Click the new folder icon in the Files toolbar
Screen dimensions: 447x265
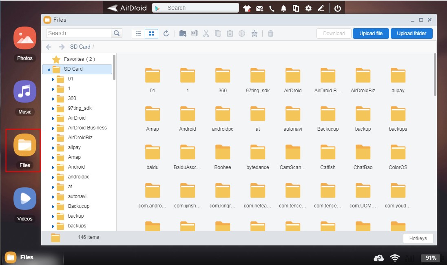(x=182, y=33)
